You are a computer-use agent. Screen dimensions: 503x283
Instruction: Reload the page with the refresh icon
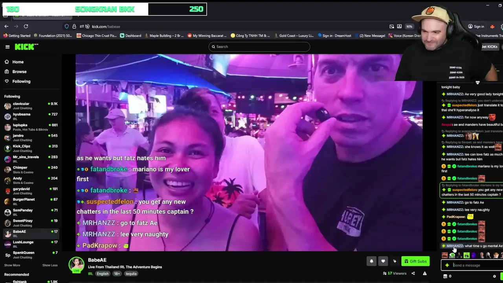[26, 26]
